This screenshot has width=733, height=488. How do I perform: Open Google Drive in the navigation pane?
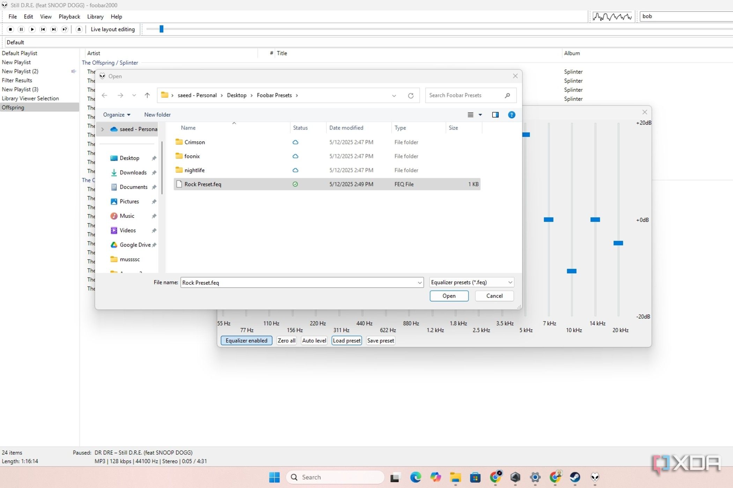[x=135, y=245]
